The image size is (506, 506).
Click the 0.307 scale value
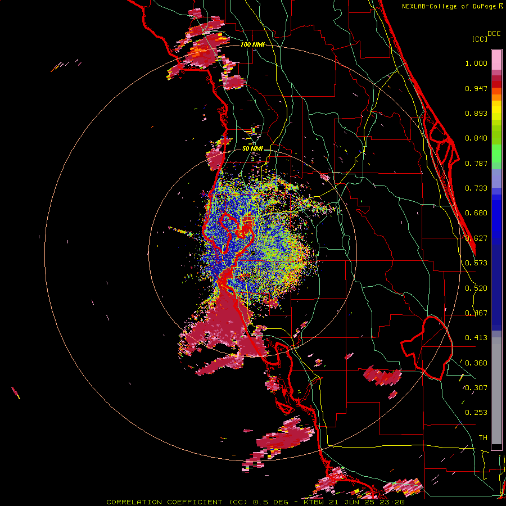coord(476,387)
